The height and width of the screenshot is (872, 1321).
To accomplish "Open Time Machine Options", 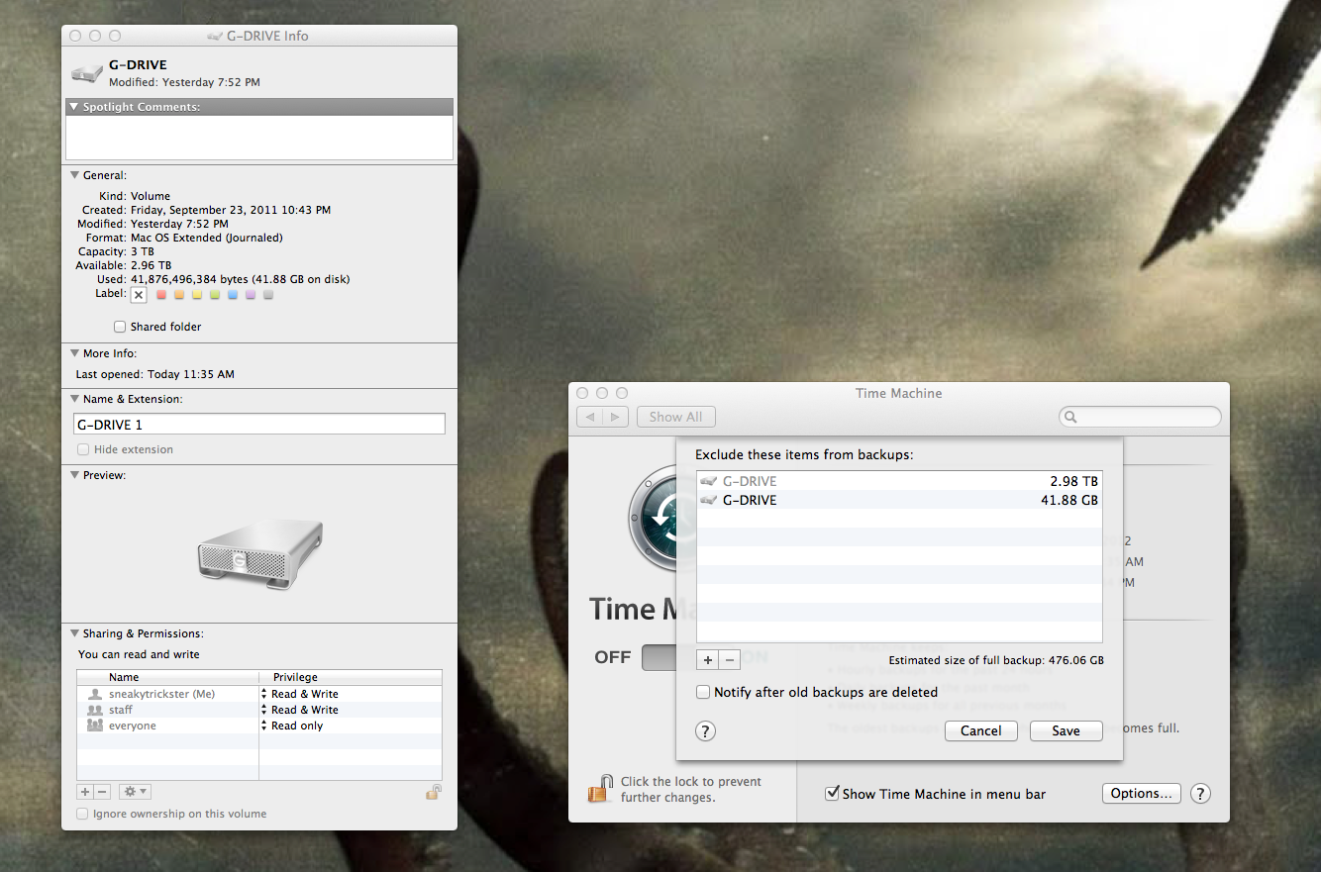I will (1141, 793).
